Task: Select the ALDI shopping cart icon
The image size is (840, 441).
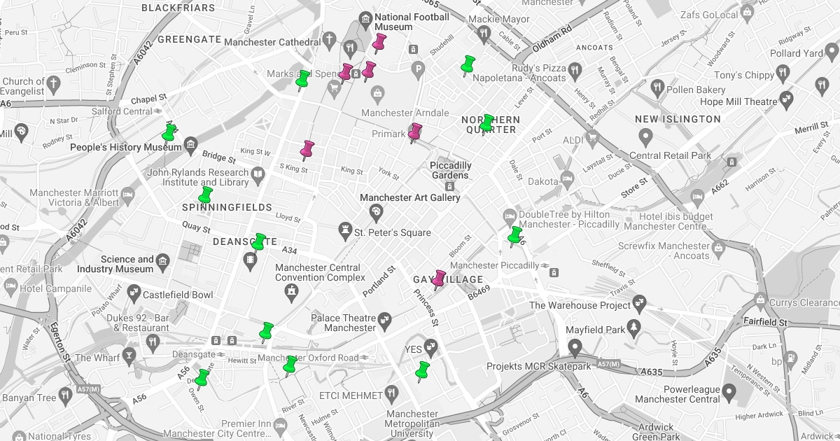Action: 592,137
